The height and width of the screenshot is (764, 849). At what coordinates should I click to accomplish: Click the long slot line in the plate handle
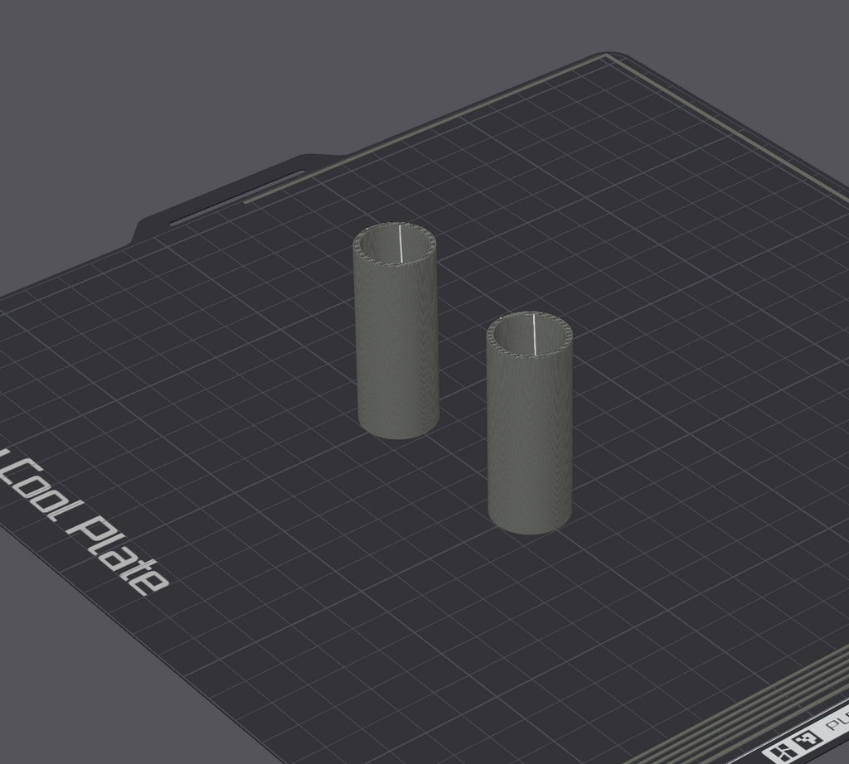237,197
